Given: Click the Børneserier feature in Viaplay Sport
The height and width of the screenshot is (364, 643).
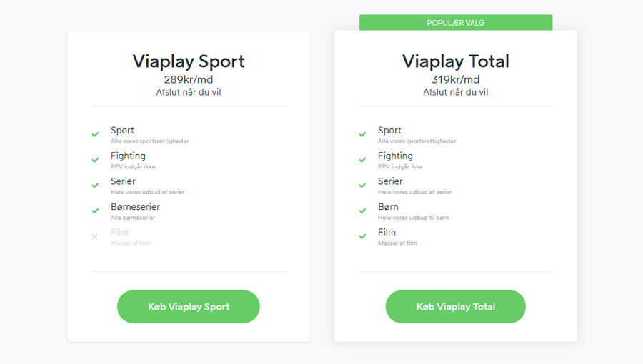Looking at the screenshot, I should click(x=135, y=207).
